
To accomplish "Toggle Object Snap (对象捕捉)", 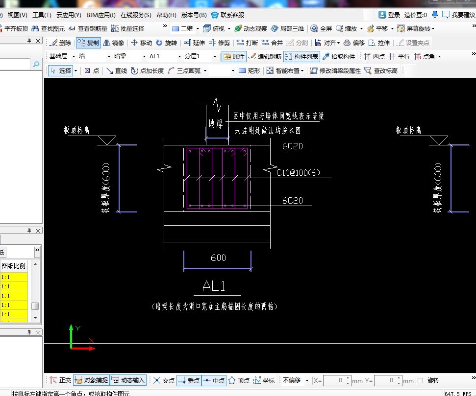I will [x=91, y=380].
